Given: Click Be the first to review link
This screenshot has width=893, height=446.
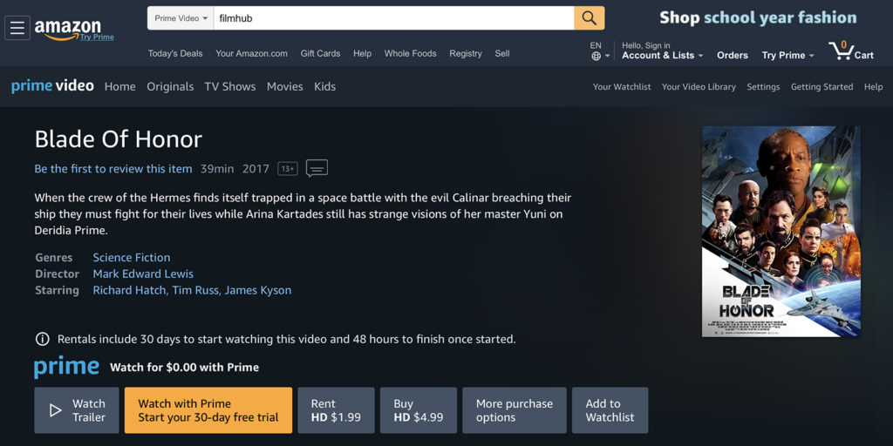Looking at the screenshot, I should point(113,169).
